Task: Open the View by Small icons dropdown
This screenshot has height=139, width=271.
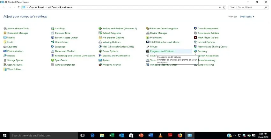Action: pos(247,17)
